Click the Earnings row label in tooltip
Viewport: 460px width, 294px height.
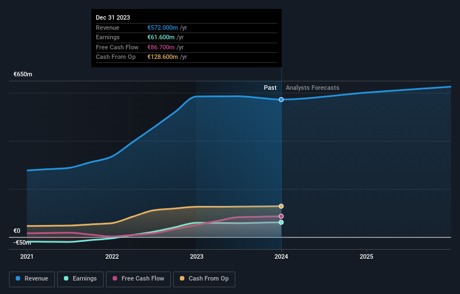point(108,37)
